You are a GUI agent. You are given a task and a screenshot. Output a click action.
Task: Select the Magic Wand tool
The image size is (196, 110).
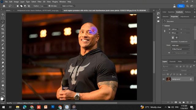click(x=3, y=26)
